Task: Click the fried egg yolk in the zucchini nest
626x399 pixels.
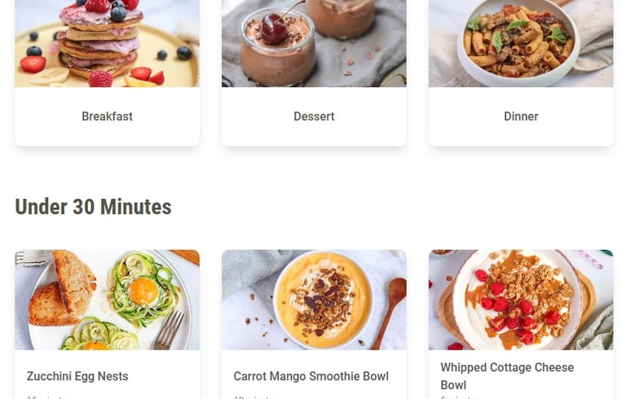Action: tap(143, 292)
